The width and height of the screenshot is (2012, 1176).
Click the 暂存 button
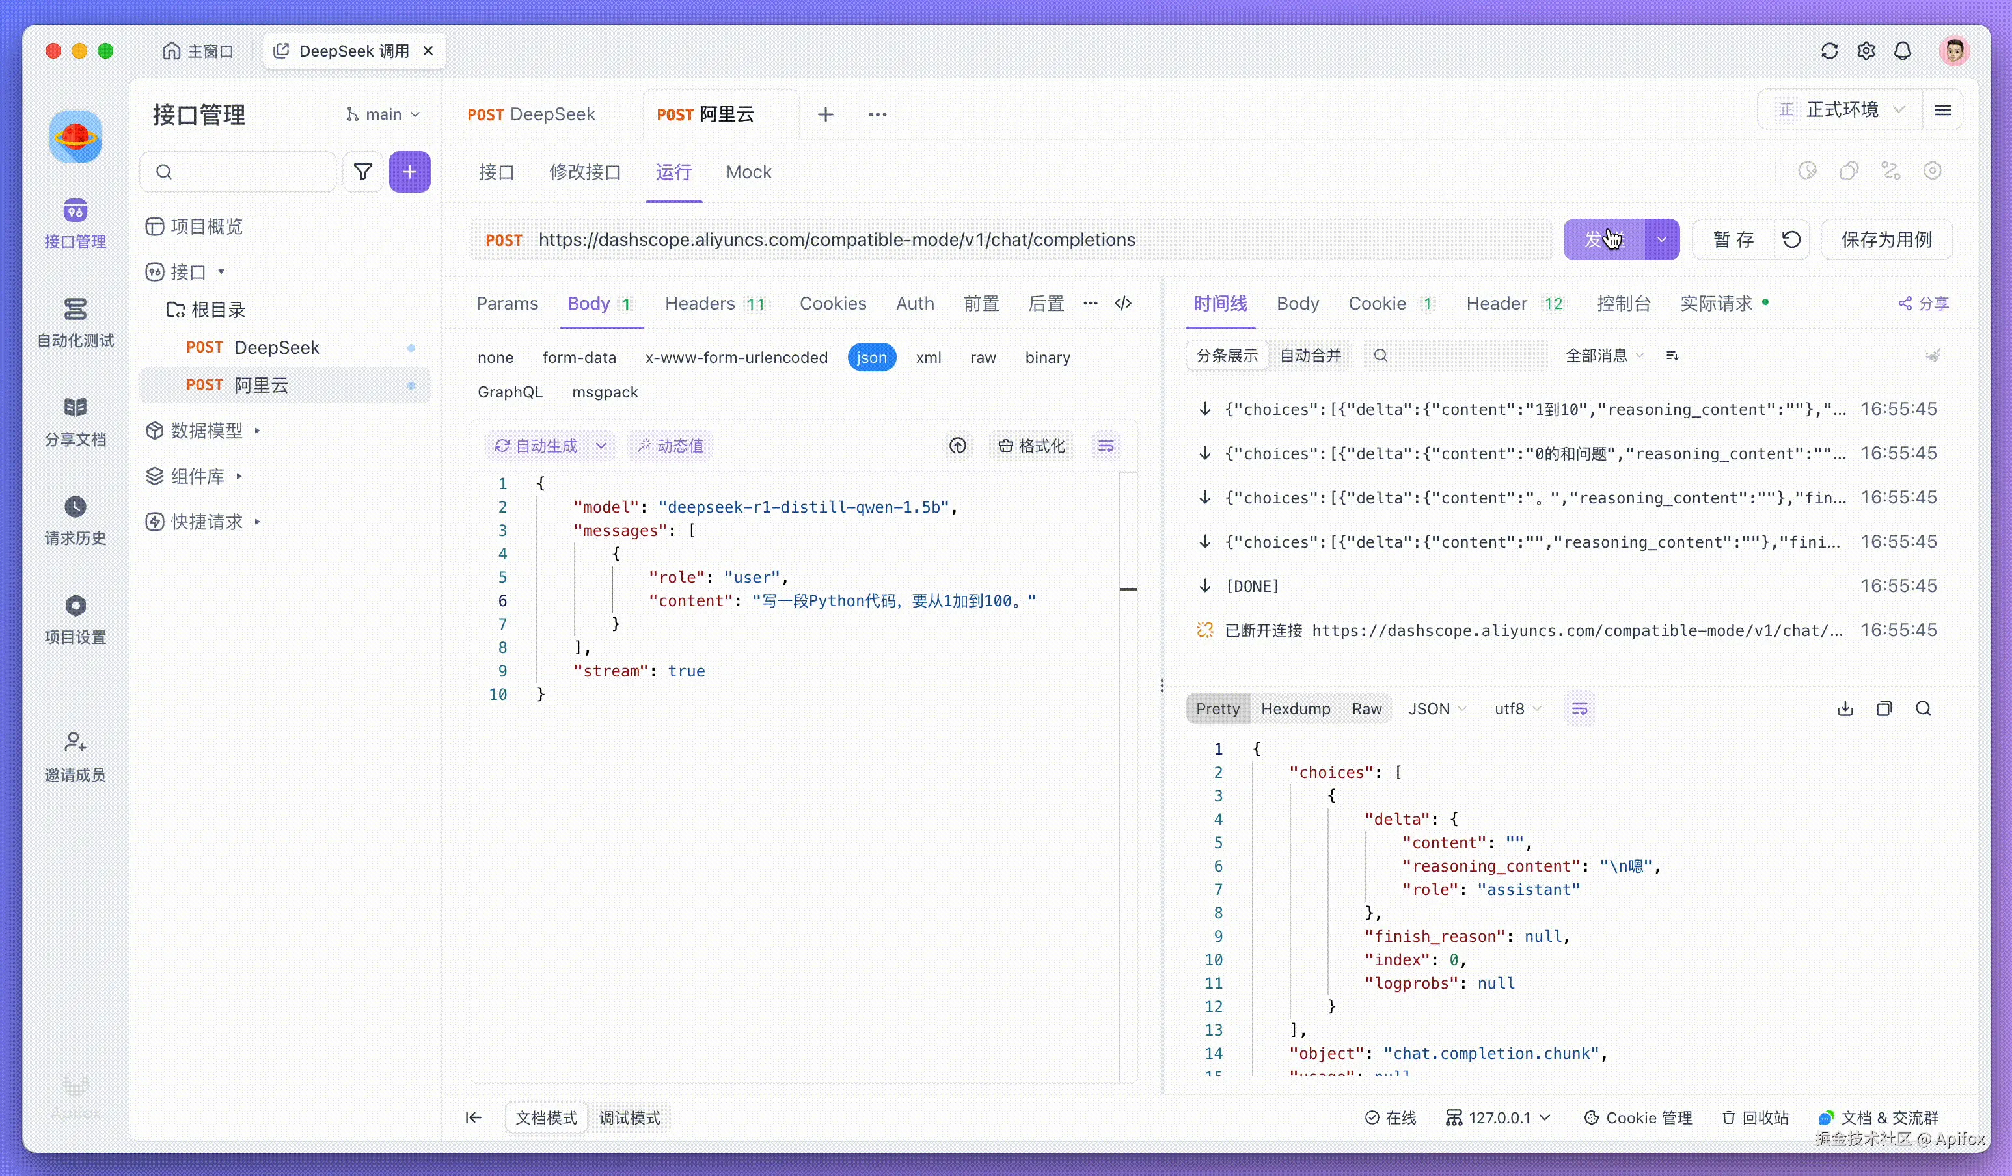click(1733, 239)
